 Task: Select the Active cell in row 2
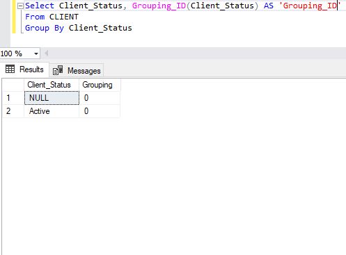pos(52,111)
